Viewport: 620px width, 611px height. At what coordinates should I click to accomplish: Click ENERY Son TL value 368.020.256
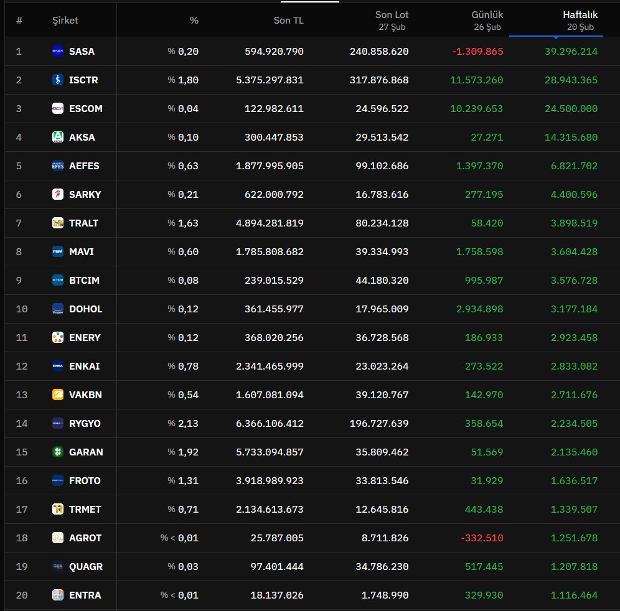pos(274,337)
